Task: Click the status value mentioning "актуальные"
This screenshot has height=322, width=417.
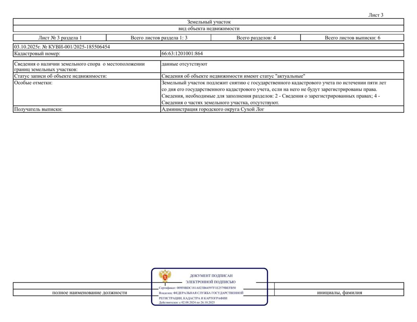Action: [x=233, y=76]
